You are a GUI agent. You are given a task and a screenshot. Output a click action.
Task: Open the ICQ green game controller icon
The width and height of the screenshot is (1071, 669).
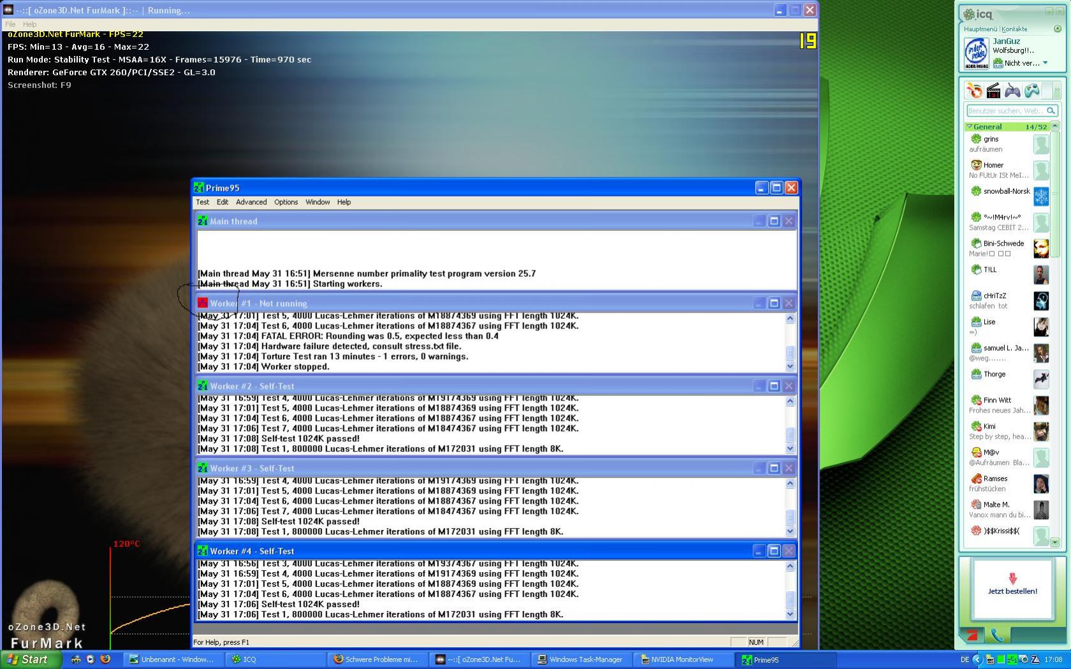click(1032, 91)
